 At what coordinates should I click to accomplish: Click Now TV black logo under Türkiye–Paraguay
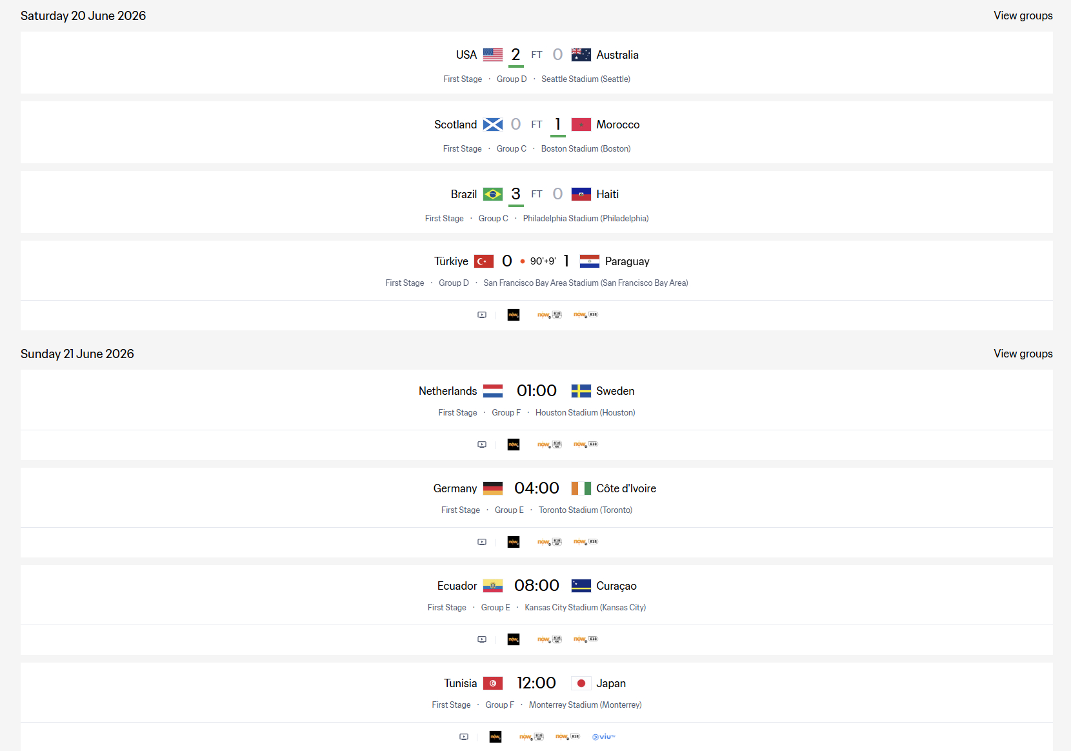pyautogui.click(x=514, y=315)
